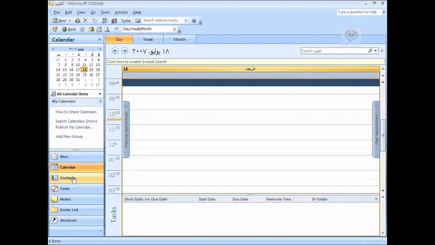This screenshot has height=245, width=435.
Task: Open the Shortcuts pane
Action: pyautogui.click(x=76, y=220)
